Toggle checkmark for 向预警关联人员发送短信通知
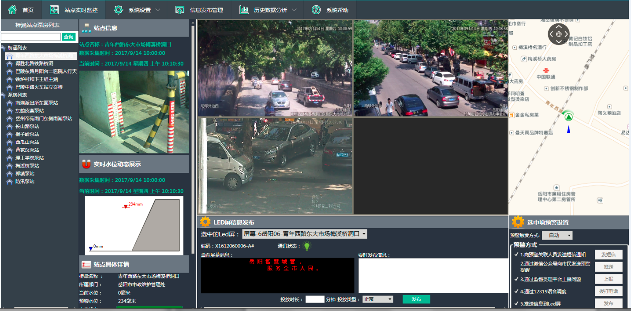This screenshot has width=631, height=311. click(x=516, y=255)
